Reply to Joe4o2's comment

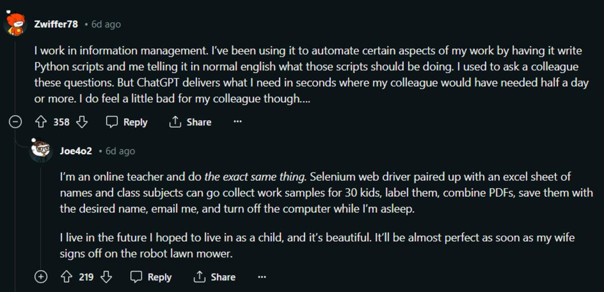pos(152,277)
